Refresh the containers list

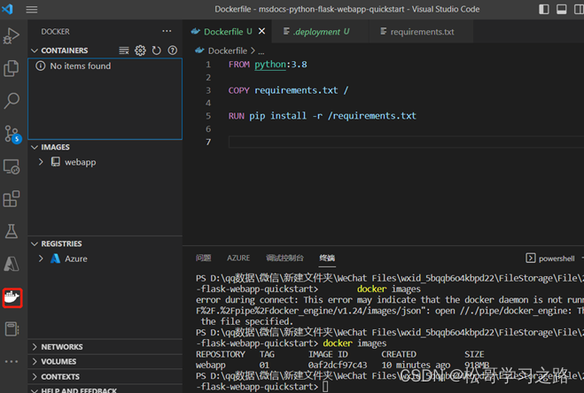[157, 50]
